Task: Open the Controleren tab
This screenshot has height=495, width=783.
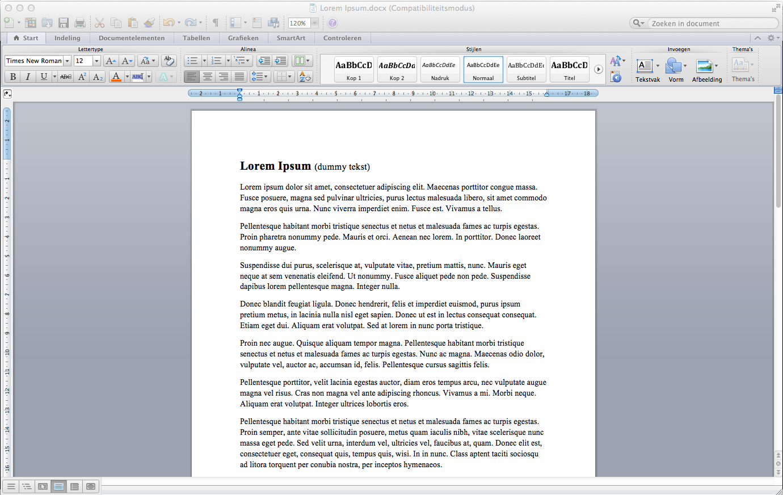Action: 342,38
